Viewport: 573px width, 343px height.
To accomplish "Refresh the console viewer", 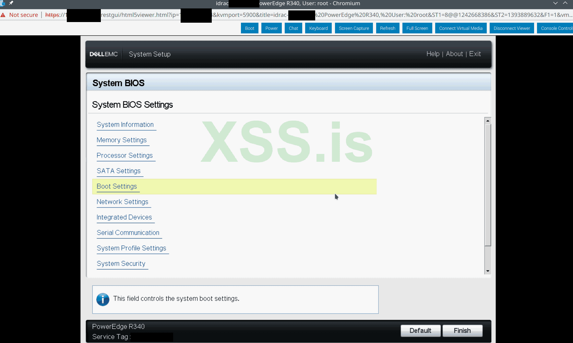I will click(388, 28).
